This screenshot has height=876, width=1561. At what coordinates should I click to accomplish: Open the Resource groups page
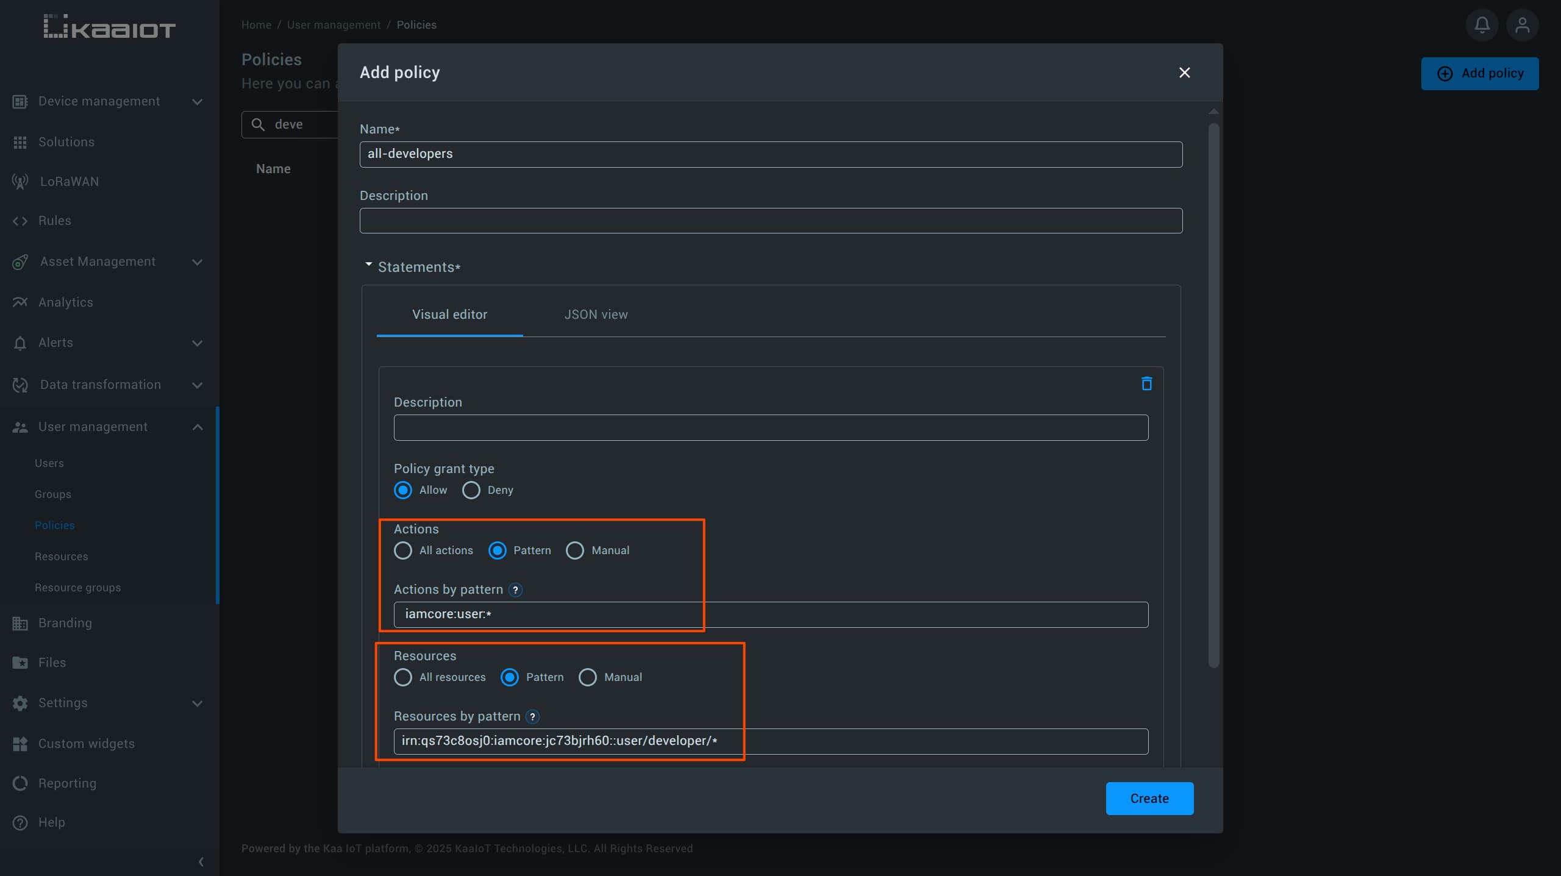coord(78,587)
